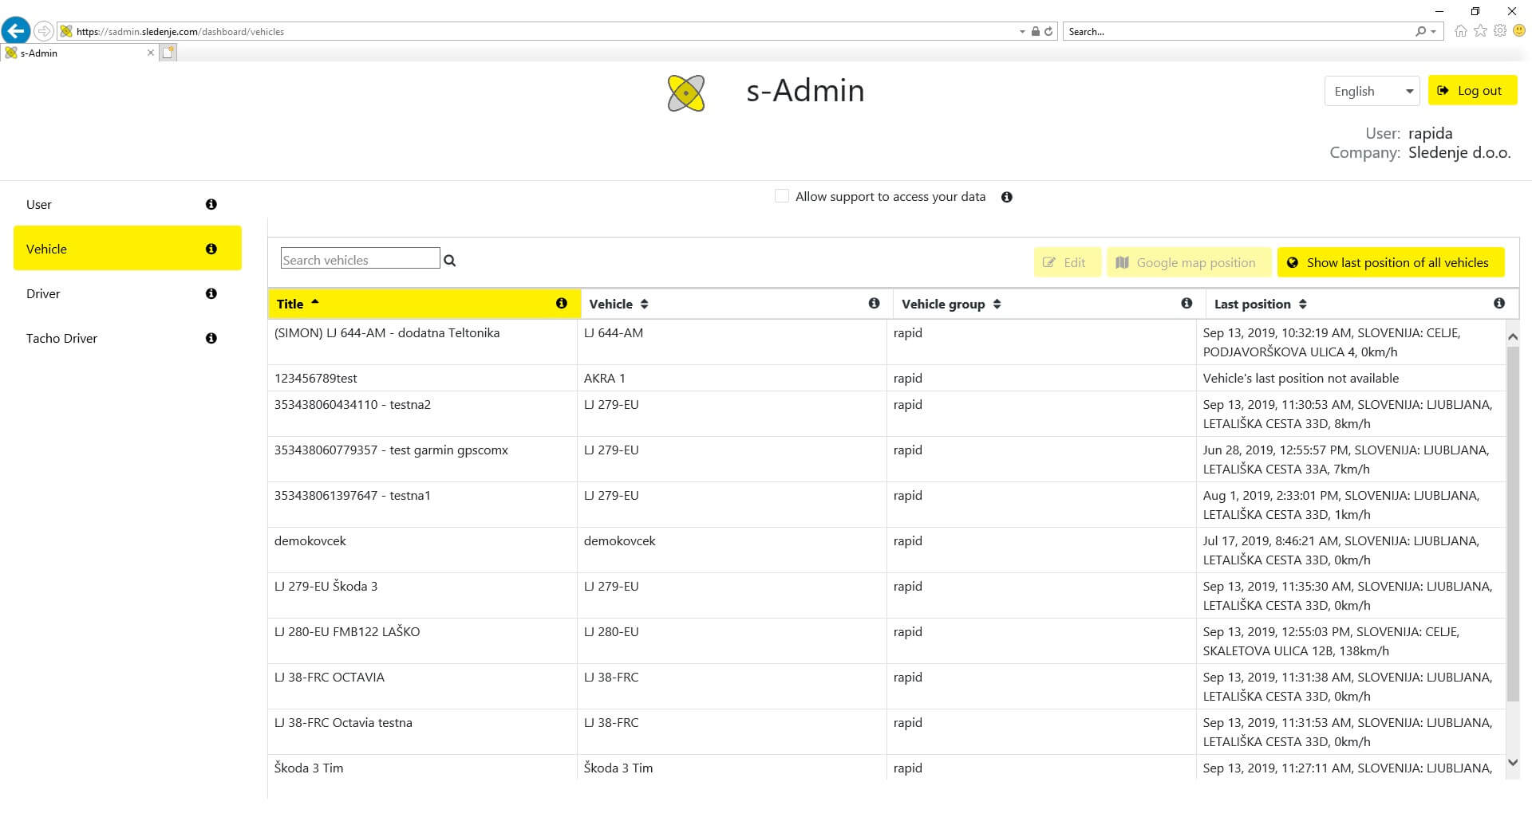The height and width of the screenshot is (829, 1532).
Task: Expand the address bar history dropdown arrow
Action: pos(1022,32)
